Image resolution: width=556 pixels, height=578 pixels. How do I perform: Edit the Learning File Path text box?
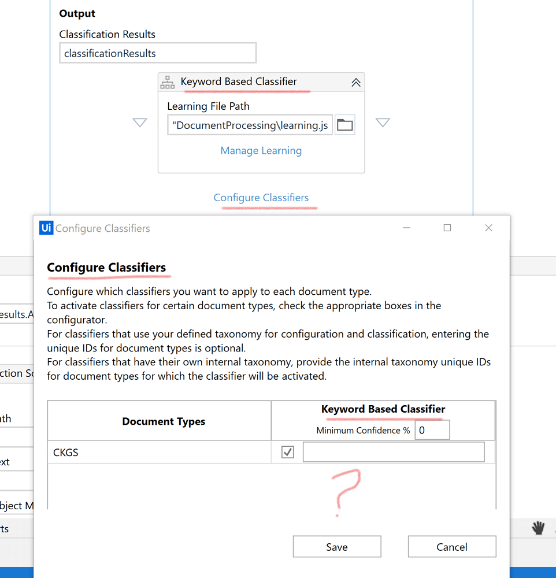pos(250,124)
